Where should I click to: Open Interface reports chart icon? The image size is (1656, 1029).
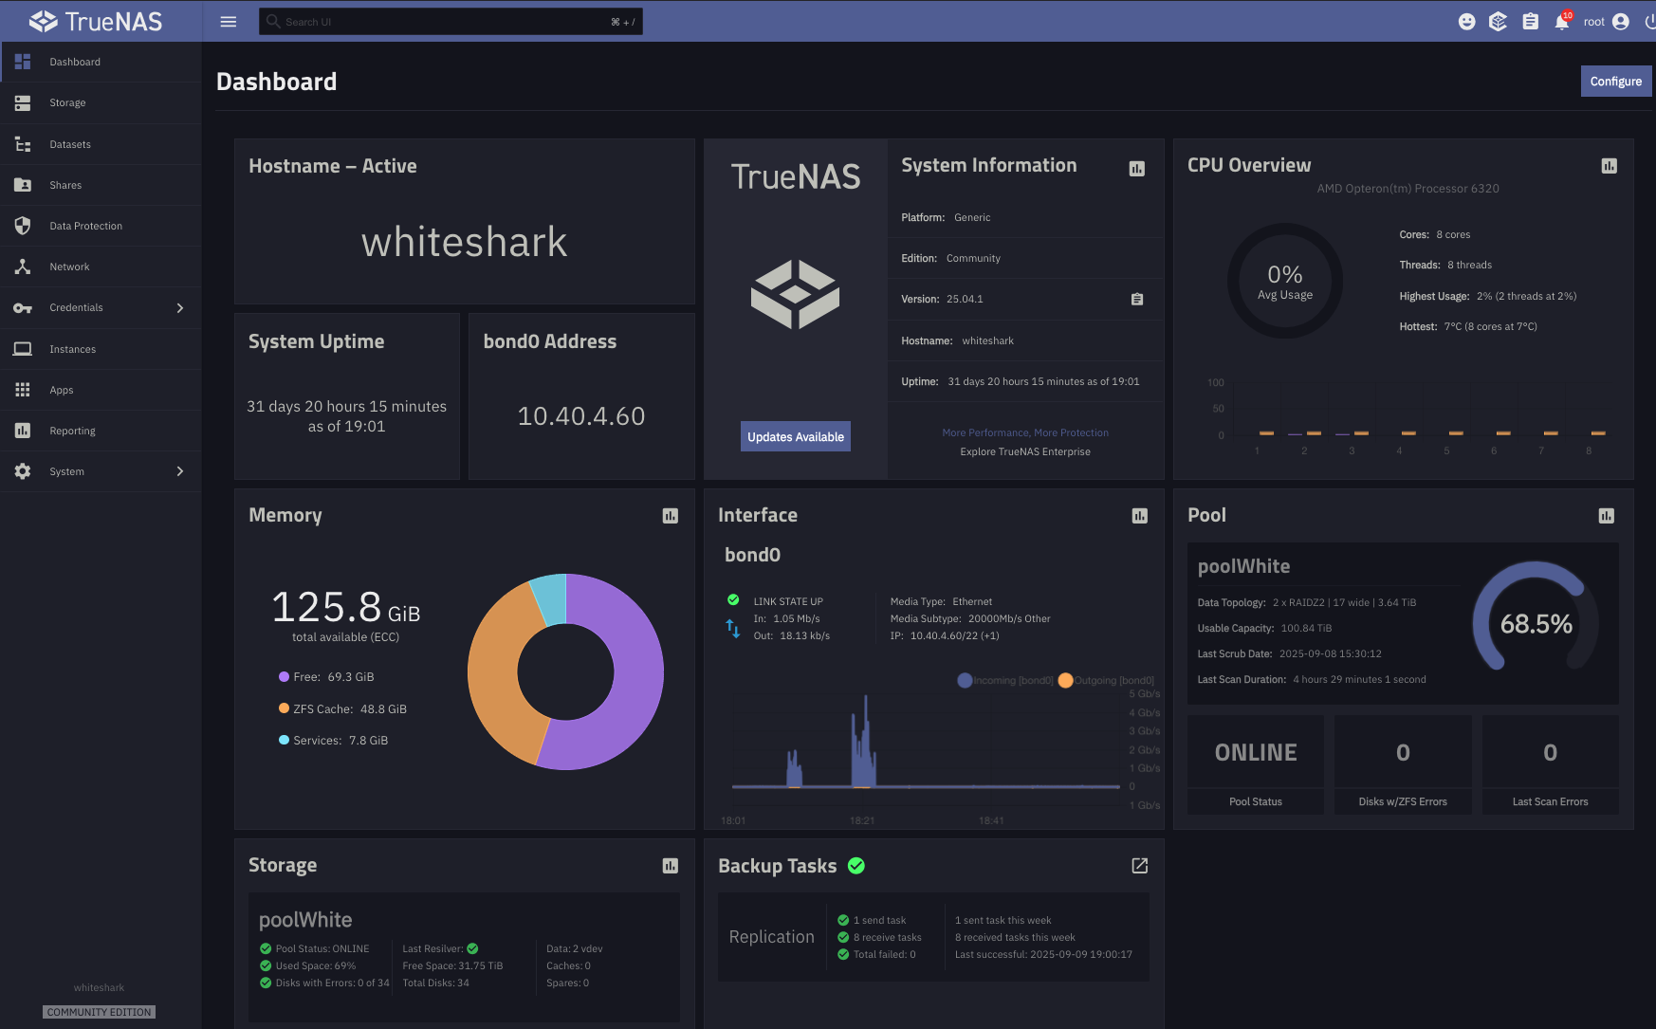click(1140, 516)
